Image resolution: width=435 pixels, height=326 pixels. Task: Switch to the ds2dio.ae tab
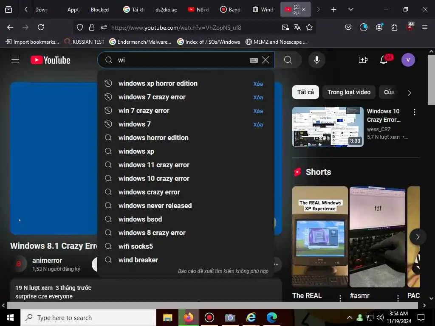166,10
